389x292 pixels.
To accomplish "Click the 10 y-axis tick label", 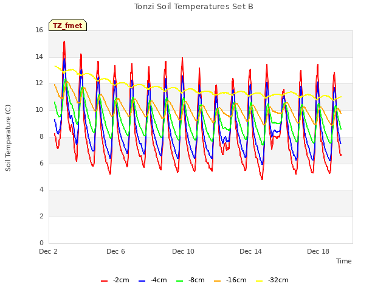I will [39, 109].
